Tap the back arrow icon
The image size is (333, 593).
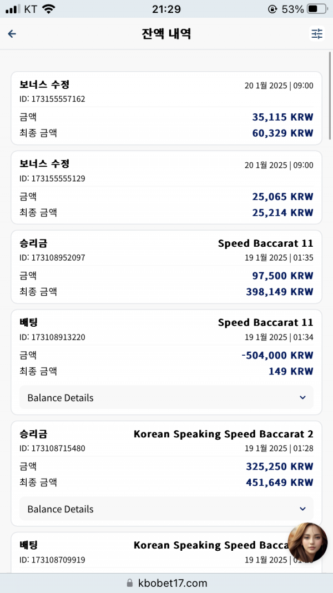click(x=12, y=34)
